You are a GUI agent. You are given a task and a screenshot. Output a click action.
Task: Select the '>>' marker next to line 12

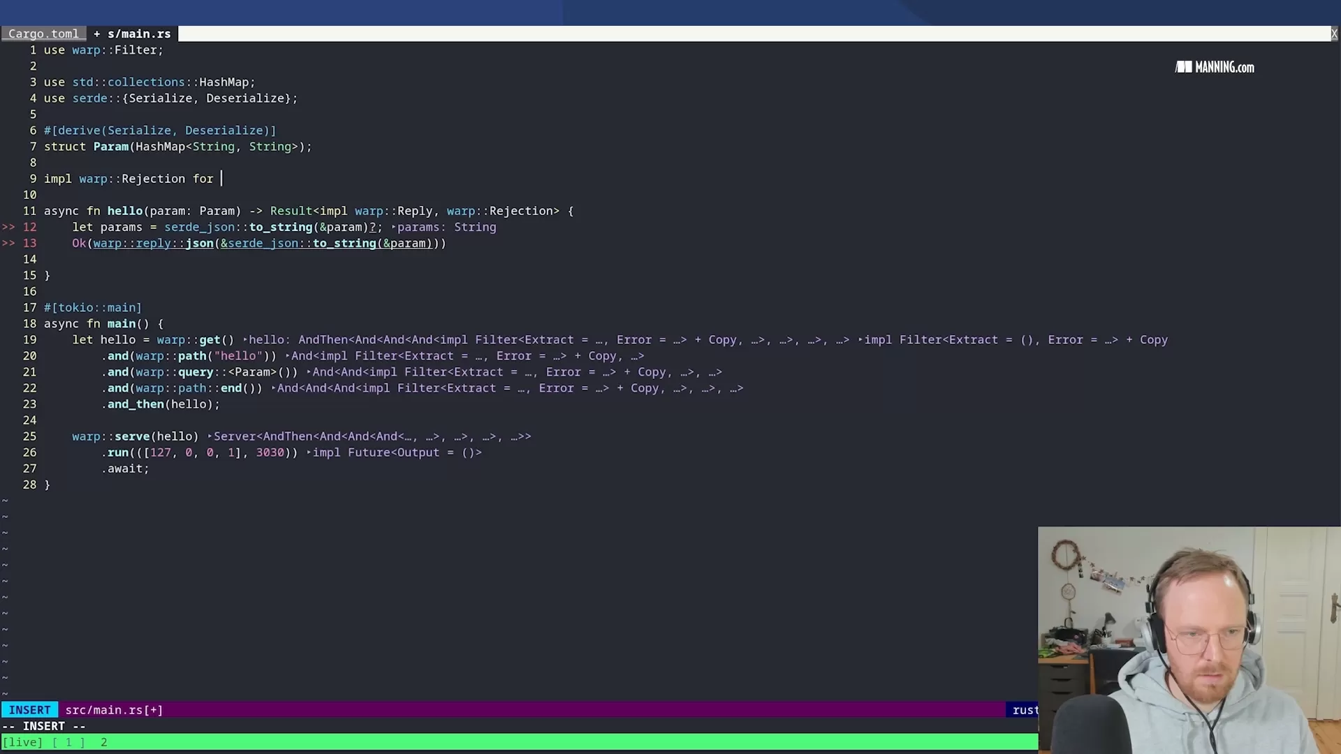[8, 227]
